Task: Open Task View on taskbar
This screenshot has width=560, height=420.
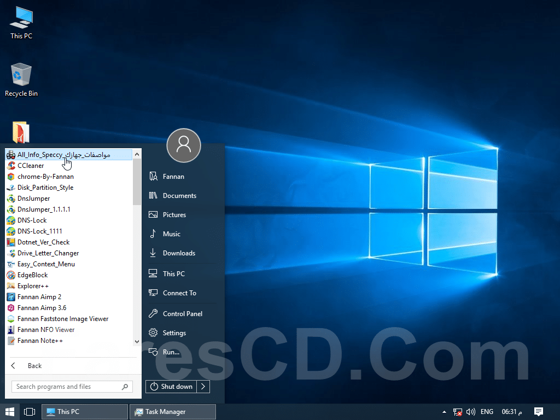Action: coord(30,412)
